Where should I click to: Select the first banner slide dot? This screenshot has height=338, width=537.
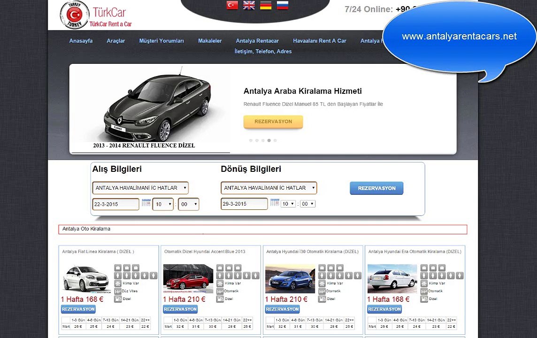tap(251, 140)
